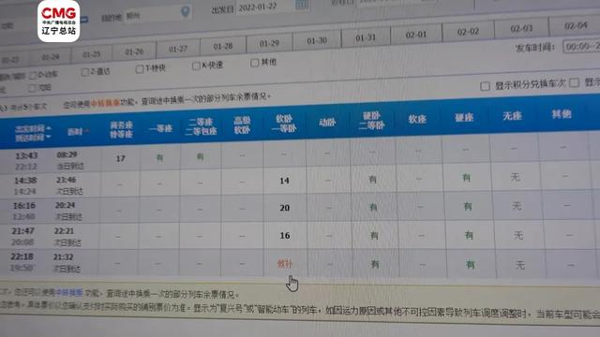Select the 01-25 date tab
This screenshot has height=337, width=600.
click(x=92, y=54)
